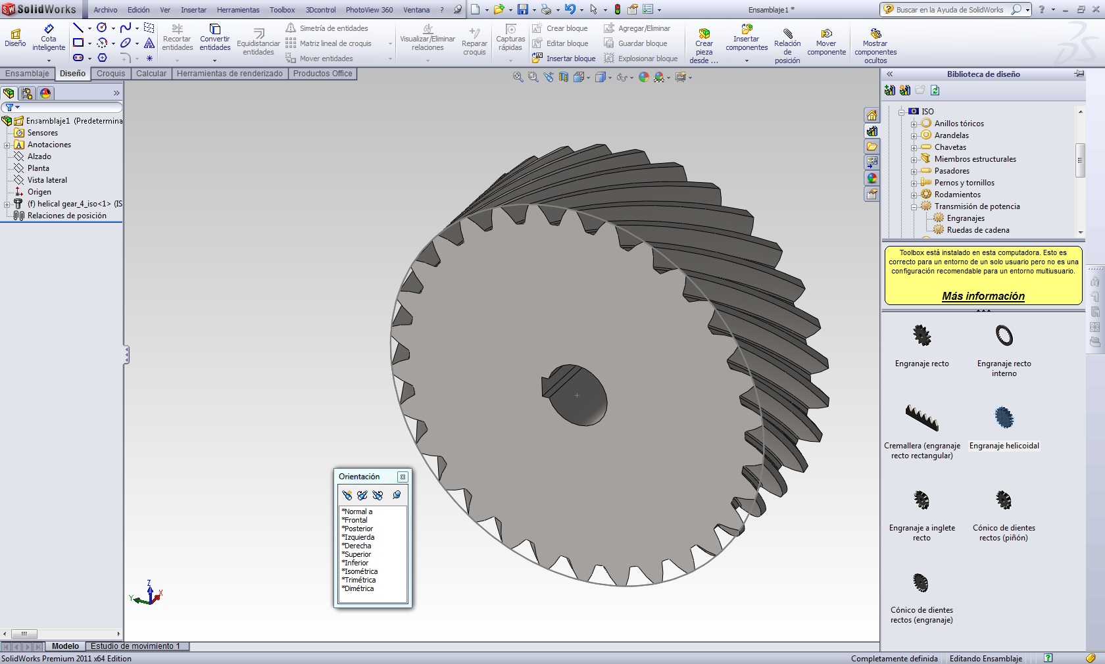1105x664 pixels.
Task: Select Cónico de dientes rectos (piñón)
Action: click(x=1004, y=500)
